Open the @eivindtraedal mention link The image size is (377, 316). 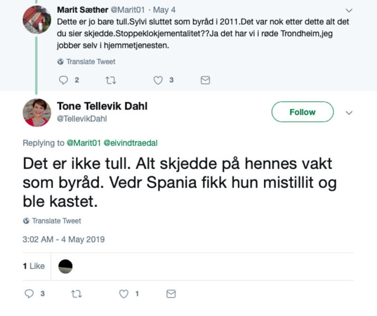click(130, 143)
